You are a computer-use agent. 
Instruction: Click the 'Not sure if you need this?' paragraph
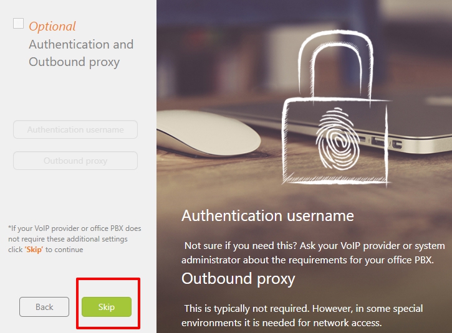(313, 253)
